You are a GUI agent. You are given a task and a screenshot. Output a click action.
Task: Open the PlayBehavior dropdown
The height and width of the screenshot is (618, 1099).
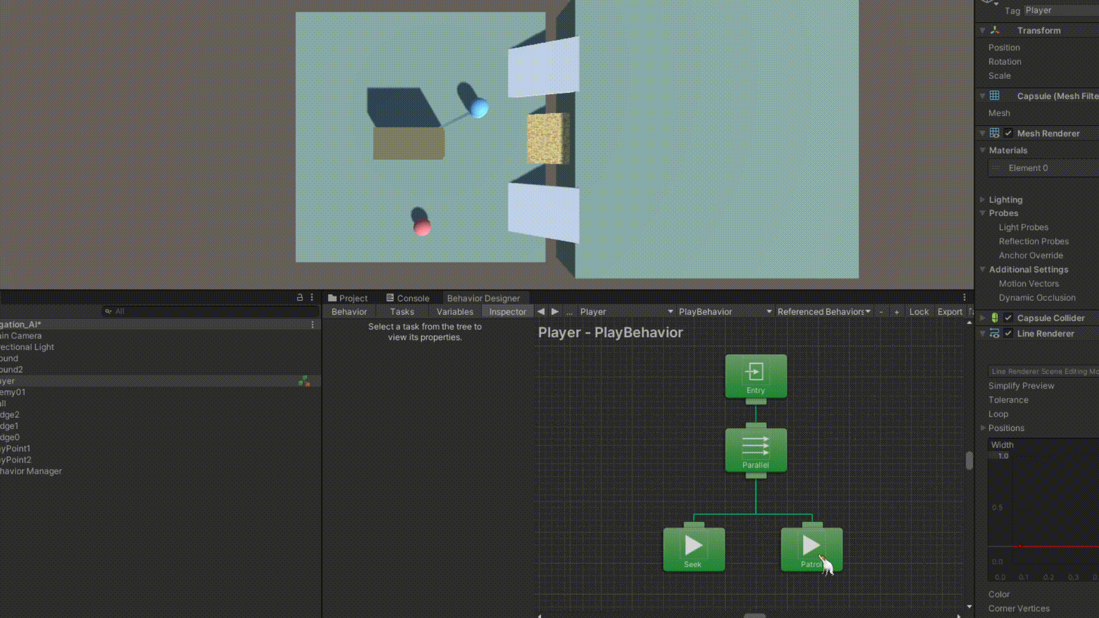[725, 312]
